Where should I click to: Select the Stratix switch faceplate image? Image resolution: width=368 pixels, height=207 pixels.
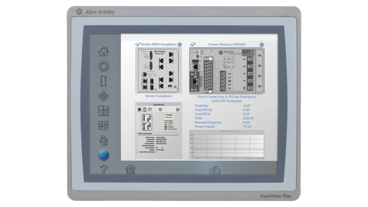click(159, 69)
